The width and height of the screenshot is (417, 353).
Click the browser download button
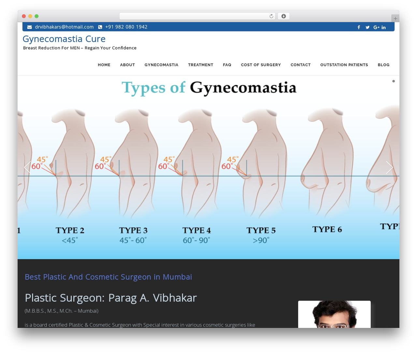[283, 16]
